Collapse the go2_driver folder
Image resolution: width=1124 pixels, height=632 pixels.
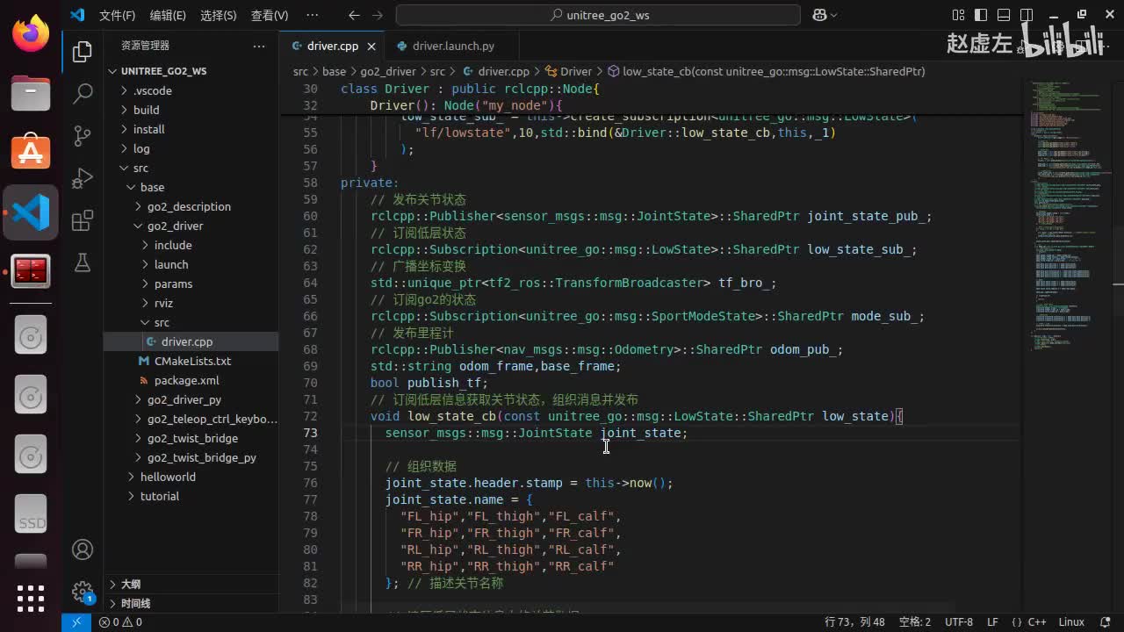(191, 226)
